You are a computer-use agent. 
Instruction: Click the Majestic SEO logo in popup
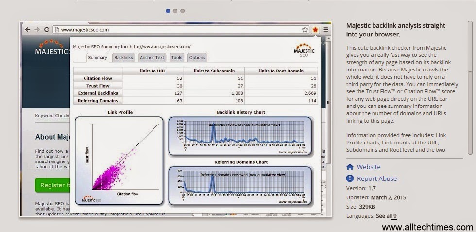point(304,50)
